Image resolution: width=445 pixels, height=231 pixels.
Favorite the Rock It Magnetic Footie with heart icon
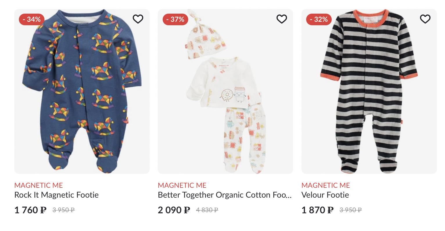pyautogui.click(x=138, y=19)
